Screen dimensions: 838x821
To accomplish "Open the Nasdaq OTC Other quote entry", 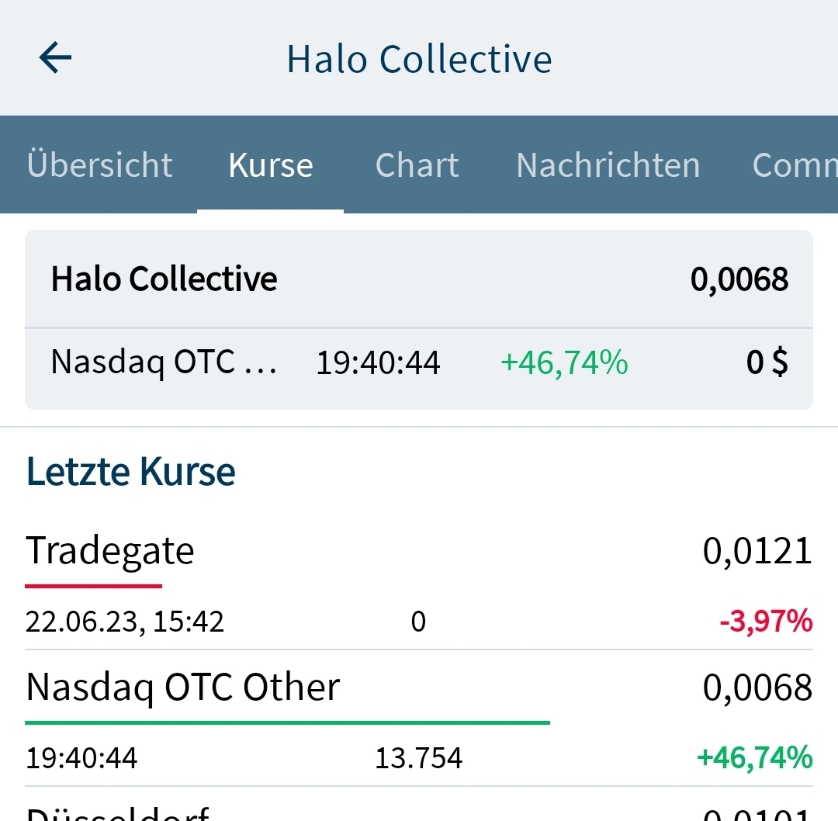I will coord(183,686).
